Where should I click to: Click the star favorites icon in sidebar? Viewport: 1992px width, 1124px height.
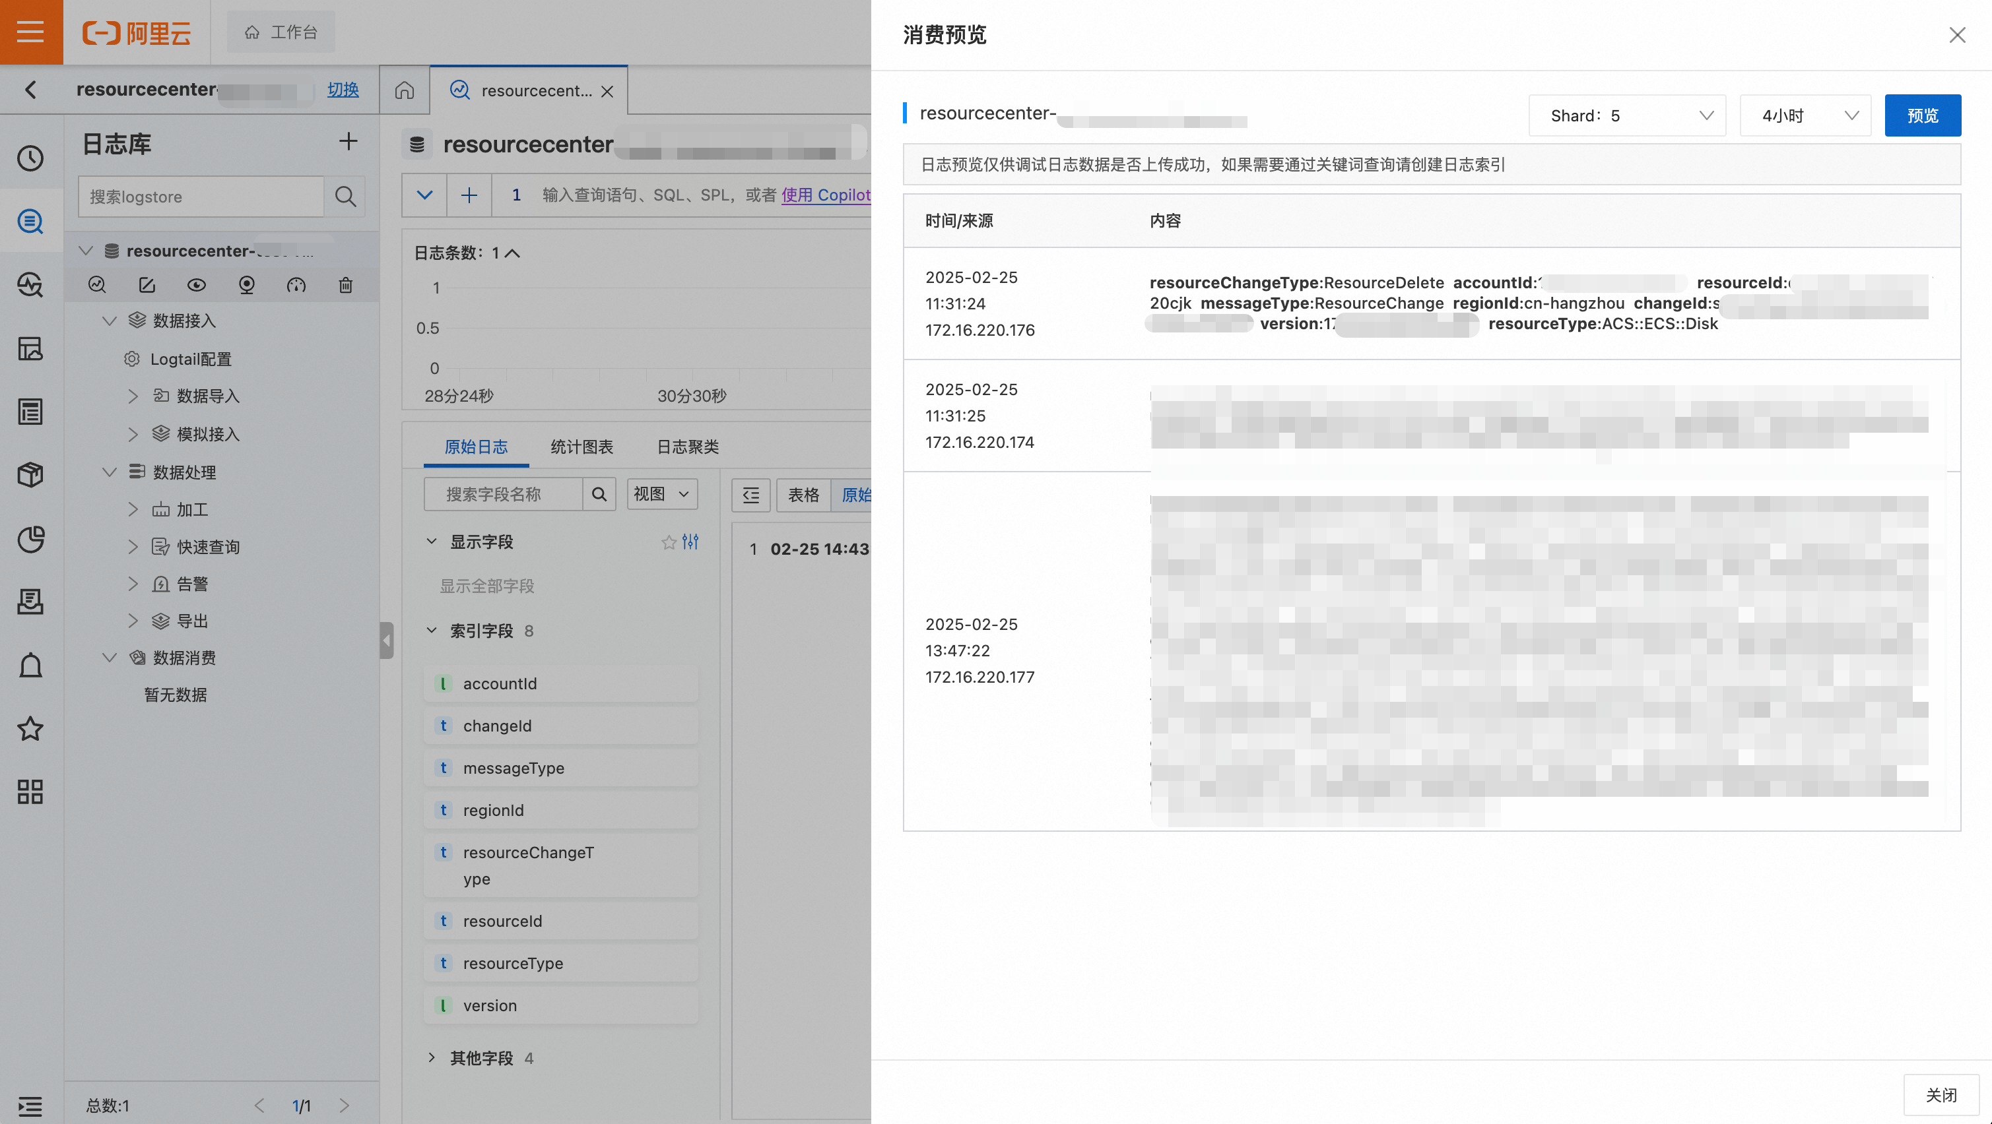click(31, 728)
